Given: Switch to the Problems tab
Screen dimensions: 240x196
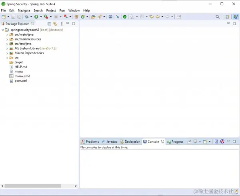Looking at the screenshot, I should (90, 142).
